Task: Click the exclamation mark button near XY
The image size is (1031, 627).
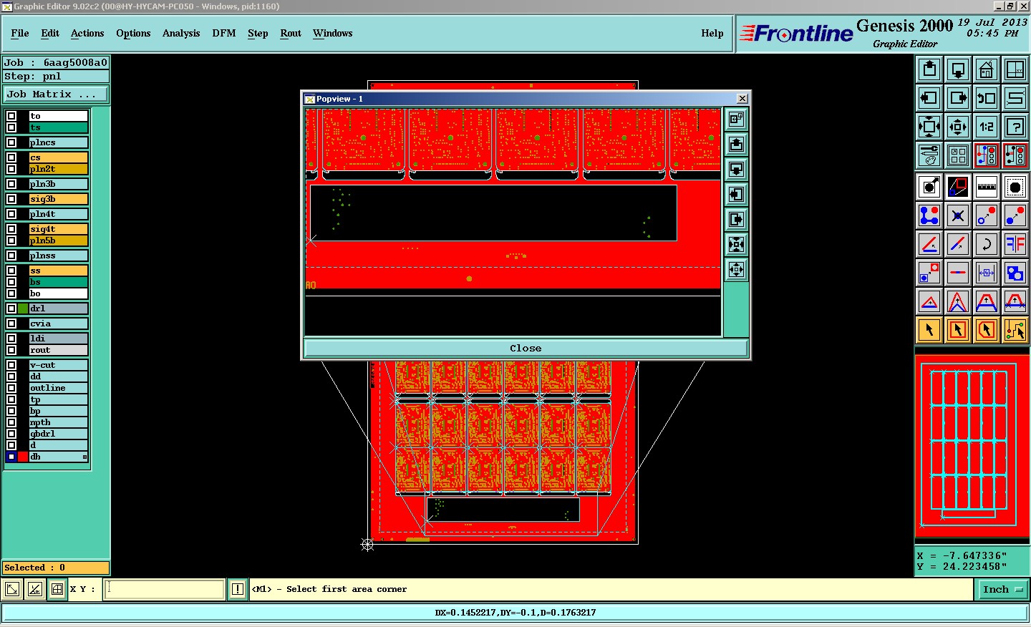Action: (x=238, y=590)
